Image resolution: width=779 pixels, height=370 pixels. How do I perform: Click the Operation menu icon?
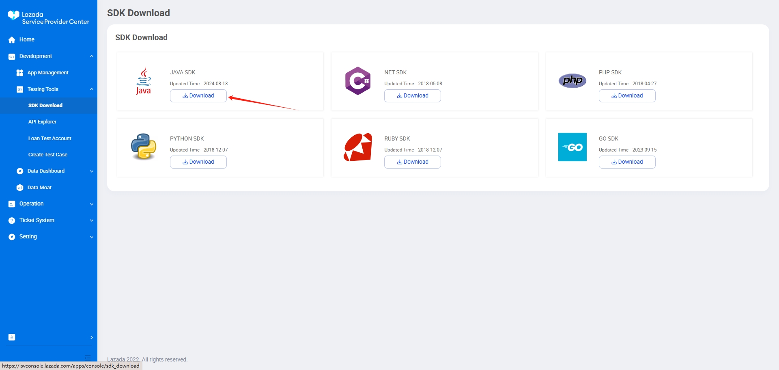(x=12, y=204)
